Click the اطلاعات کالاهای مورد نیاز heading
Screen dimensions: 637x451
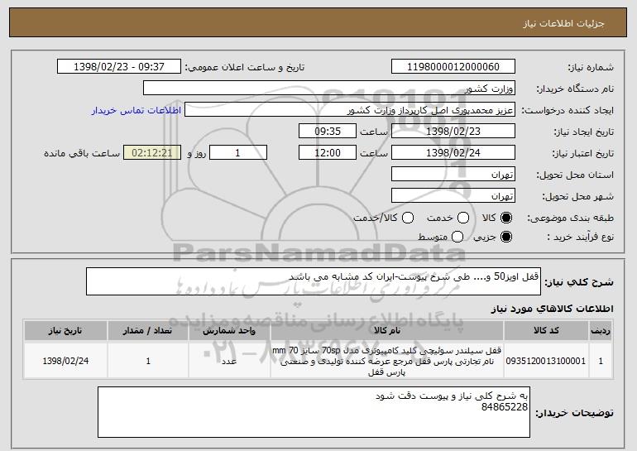(552, 309)
